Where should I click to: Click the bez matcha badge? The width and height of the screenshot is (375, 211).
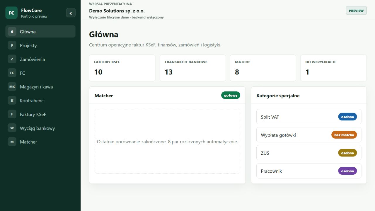coord(344,135)
